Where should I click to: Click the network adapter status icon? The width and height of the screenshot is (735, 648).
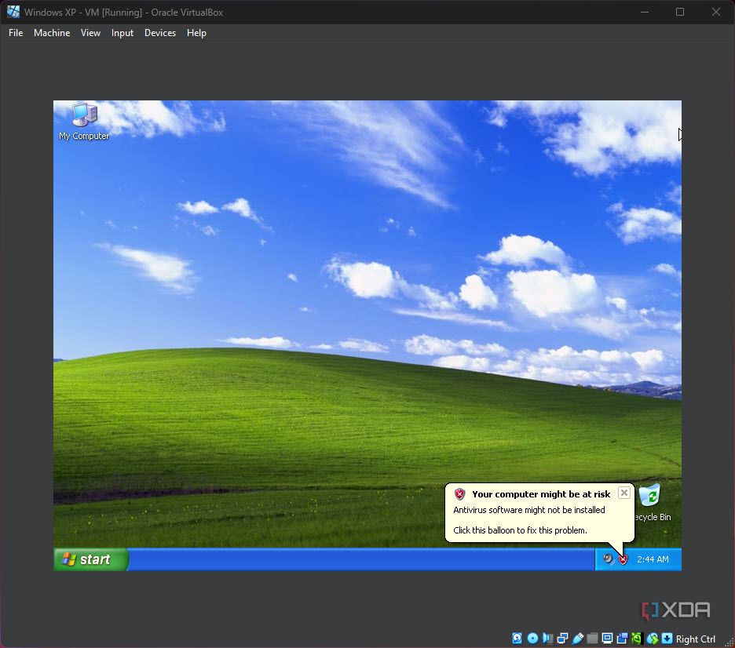[x=562, y=638]
